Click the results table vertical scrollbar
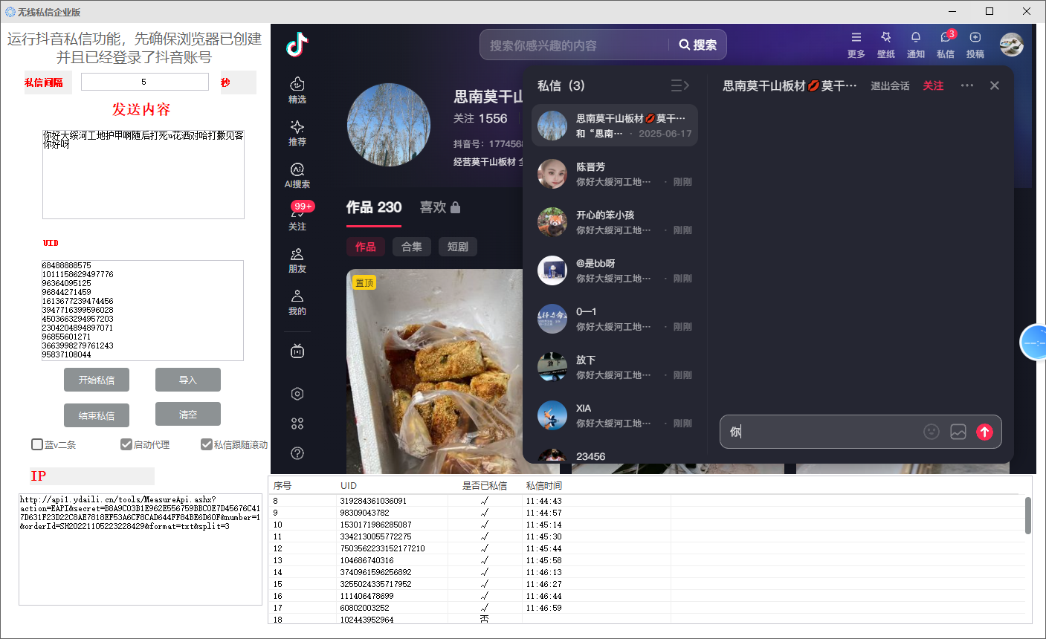Screen dimensions: 1046x639 pos(1028,516)
